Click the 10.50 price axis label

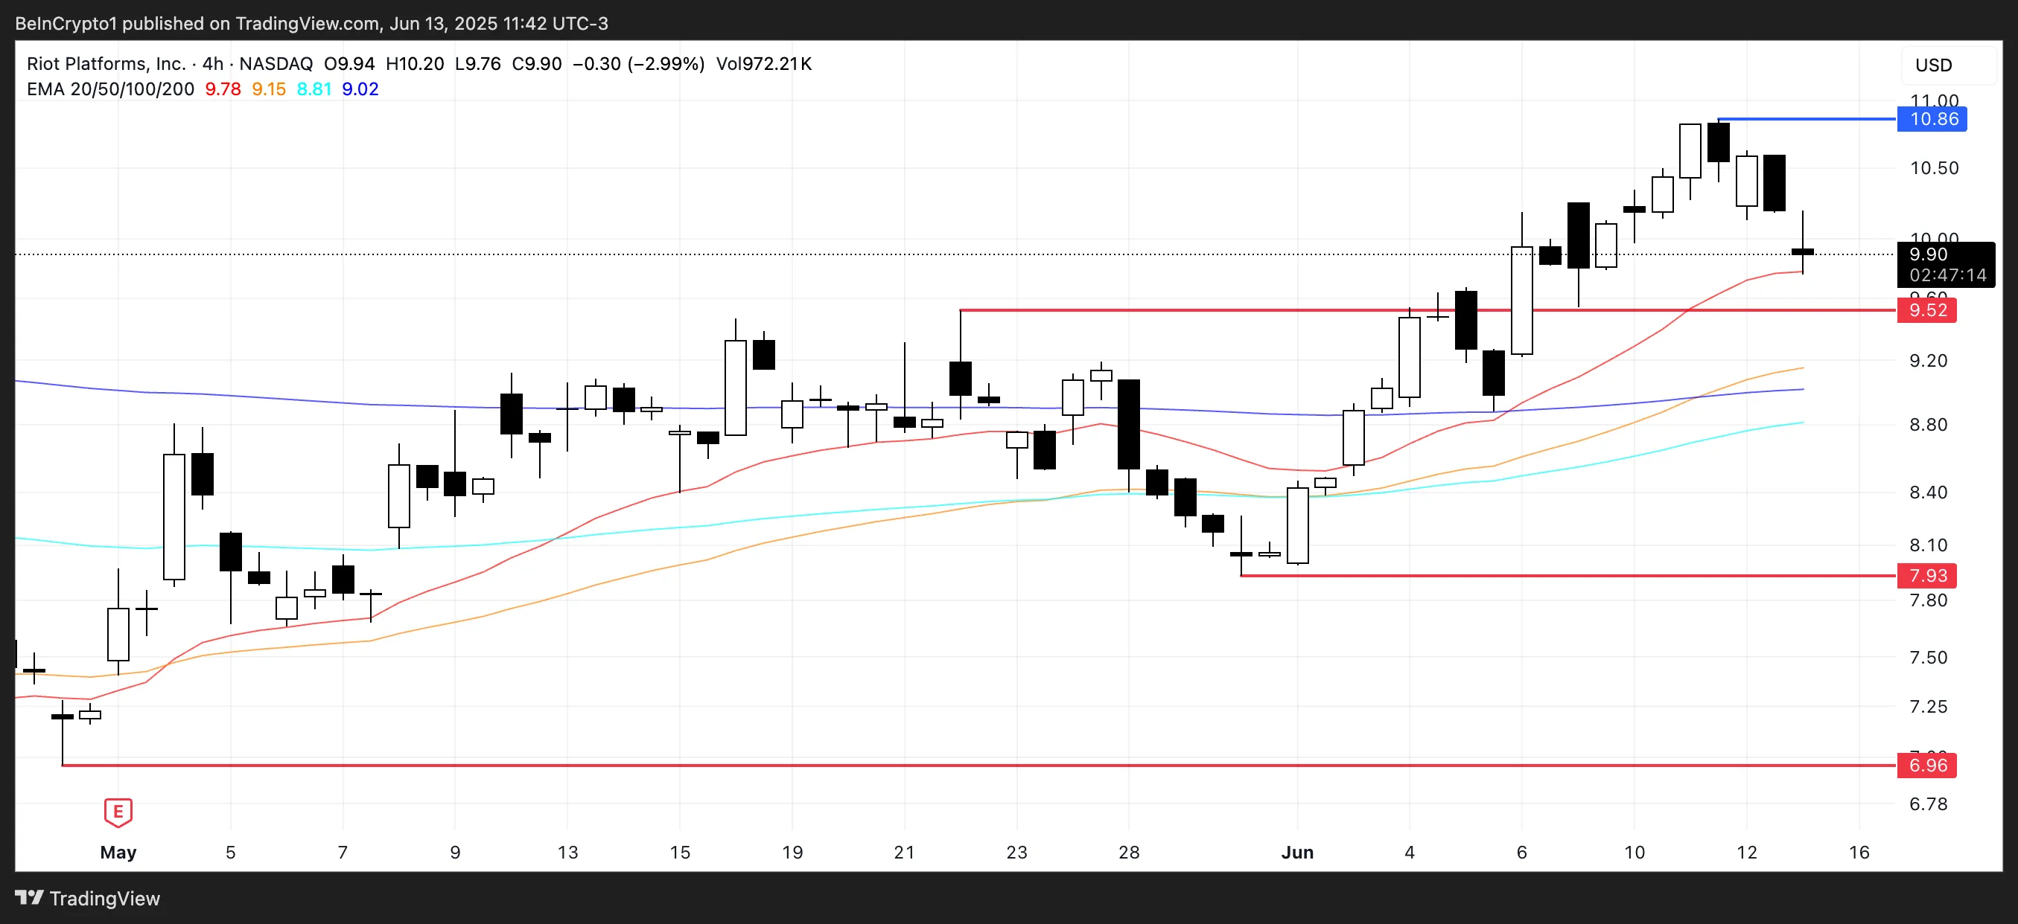click(1934, 168)
